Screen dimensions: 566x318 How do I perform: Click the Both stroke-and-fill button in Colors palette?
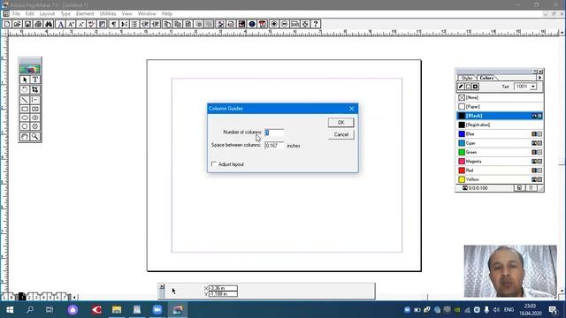476,87
